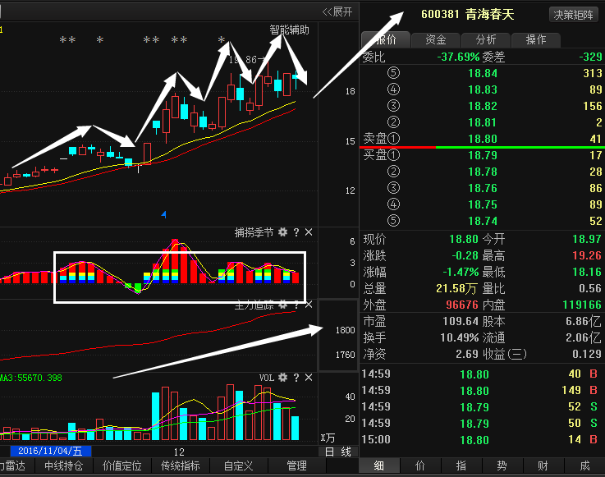The height and width of the screenshot is (477, 605).
Task: Click help question mark beside VOL
Action: pyautogui.click(x=296, y=378)
